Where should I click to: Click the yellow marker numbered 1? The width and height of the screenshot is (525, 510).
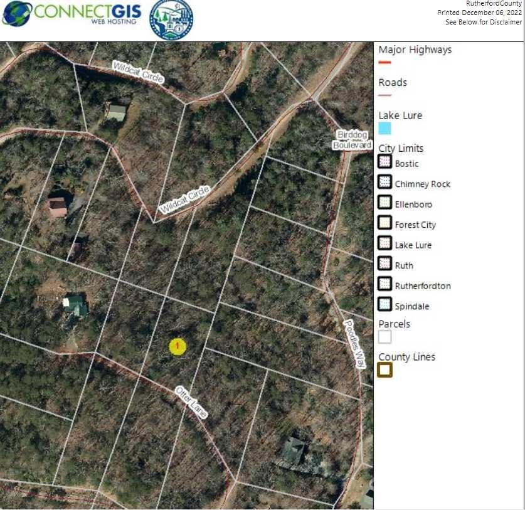(178, 346)
